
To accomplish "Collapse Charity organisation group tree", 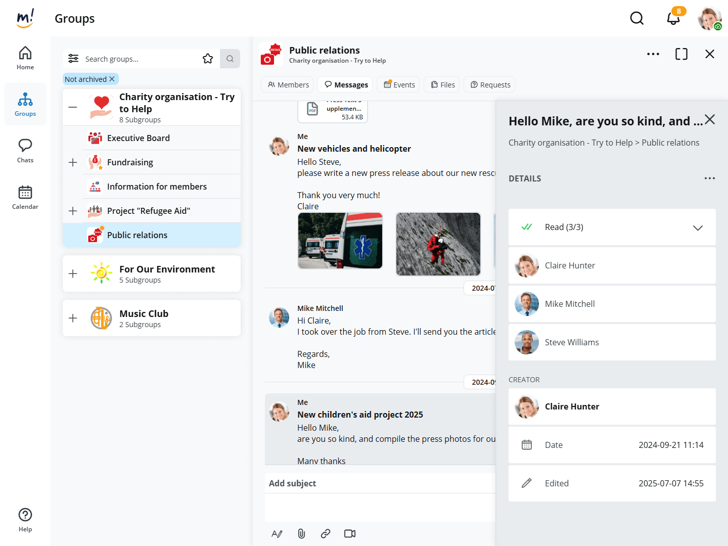I will point(73,107).
